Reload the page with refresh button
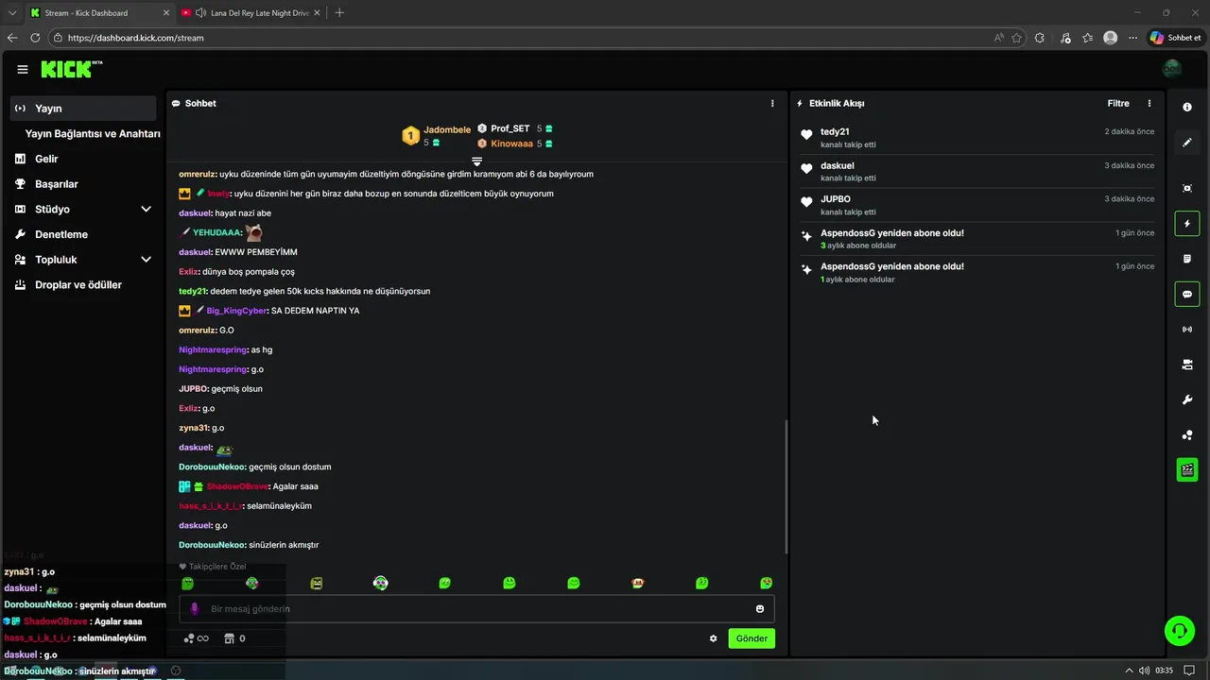The image size is (1210, 680). [x=35, y=38]
